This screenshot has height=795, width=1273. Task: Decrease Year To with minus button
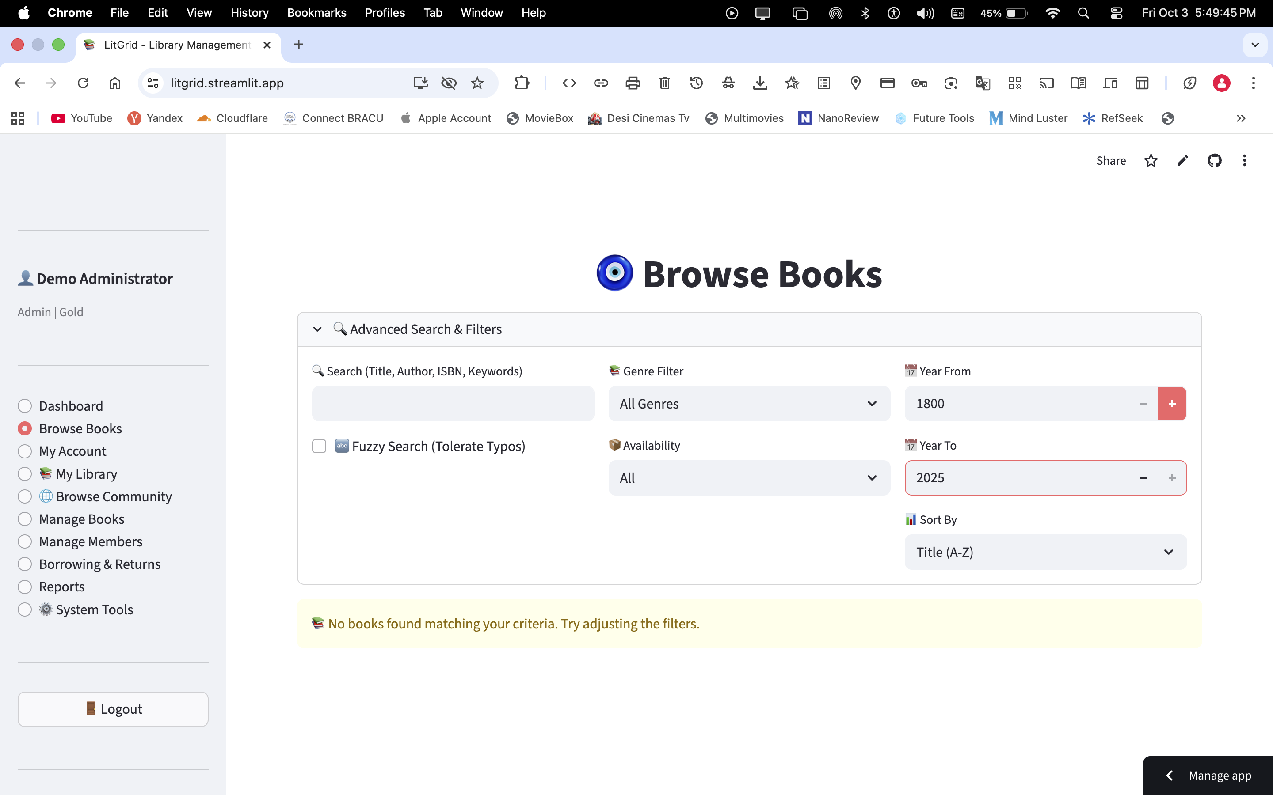pyautogui.click(x=1143, y=478)
